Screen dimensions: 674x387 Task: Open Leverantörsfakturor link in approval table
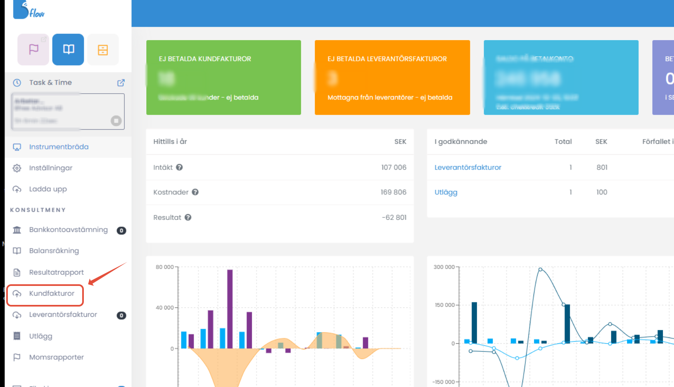click(468, 168)
